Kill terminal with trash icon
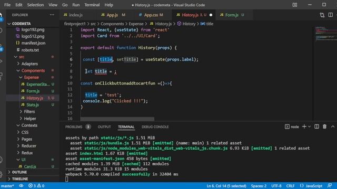 (324, 127)
